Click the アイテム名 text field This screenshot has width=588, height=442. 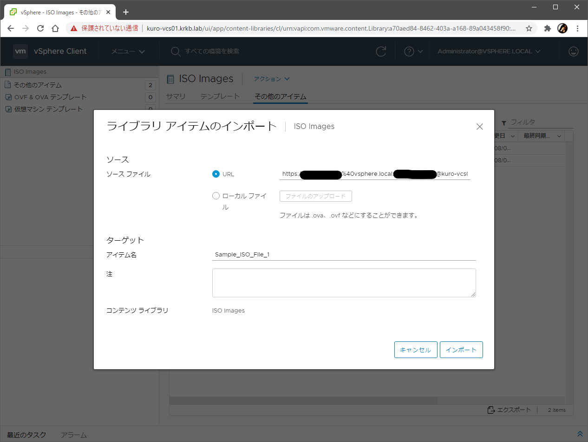pyautogui.click(x=344, y=255)
